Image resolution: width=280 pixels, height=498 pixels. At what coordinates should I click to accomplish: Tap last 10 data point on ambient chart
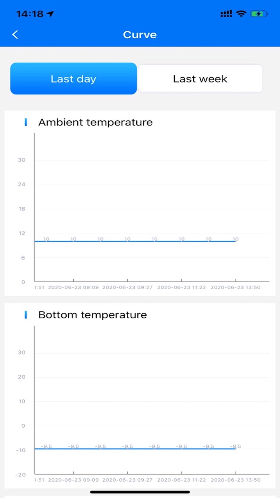coord(235,241)
